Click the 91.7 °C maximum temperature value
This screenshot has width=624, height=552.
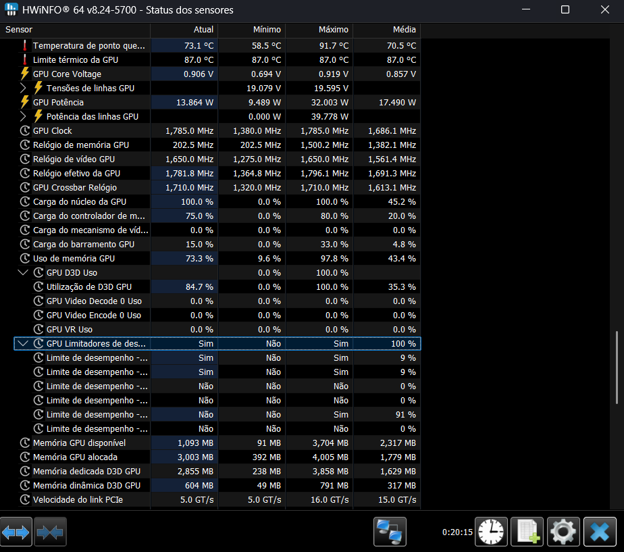pos(334,46)
